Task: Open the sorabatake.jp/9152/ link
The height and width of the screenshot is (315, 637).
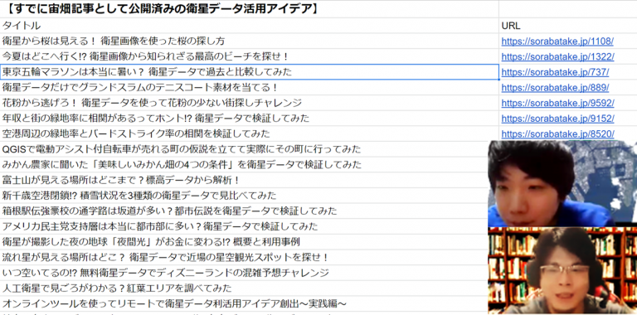Action: tap(557, 119)
